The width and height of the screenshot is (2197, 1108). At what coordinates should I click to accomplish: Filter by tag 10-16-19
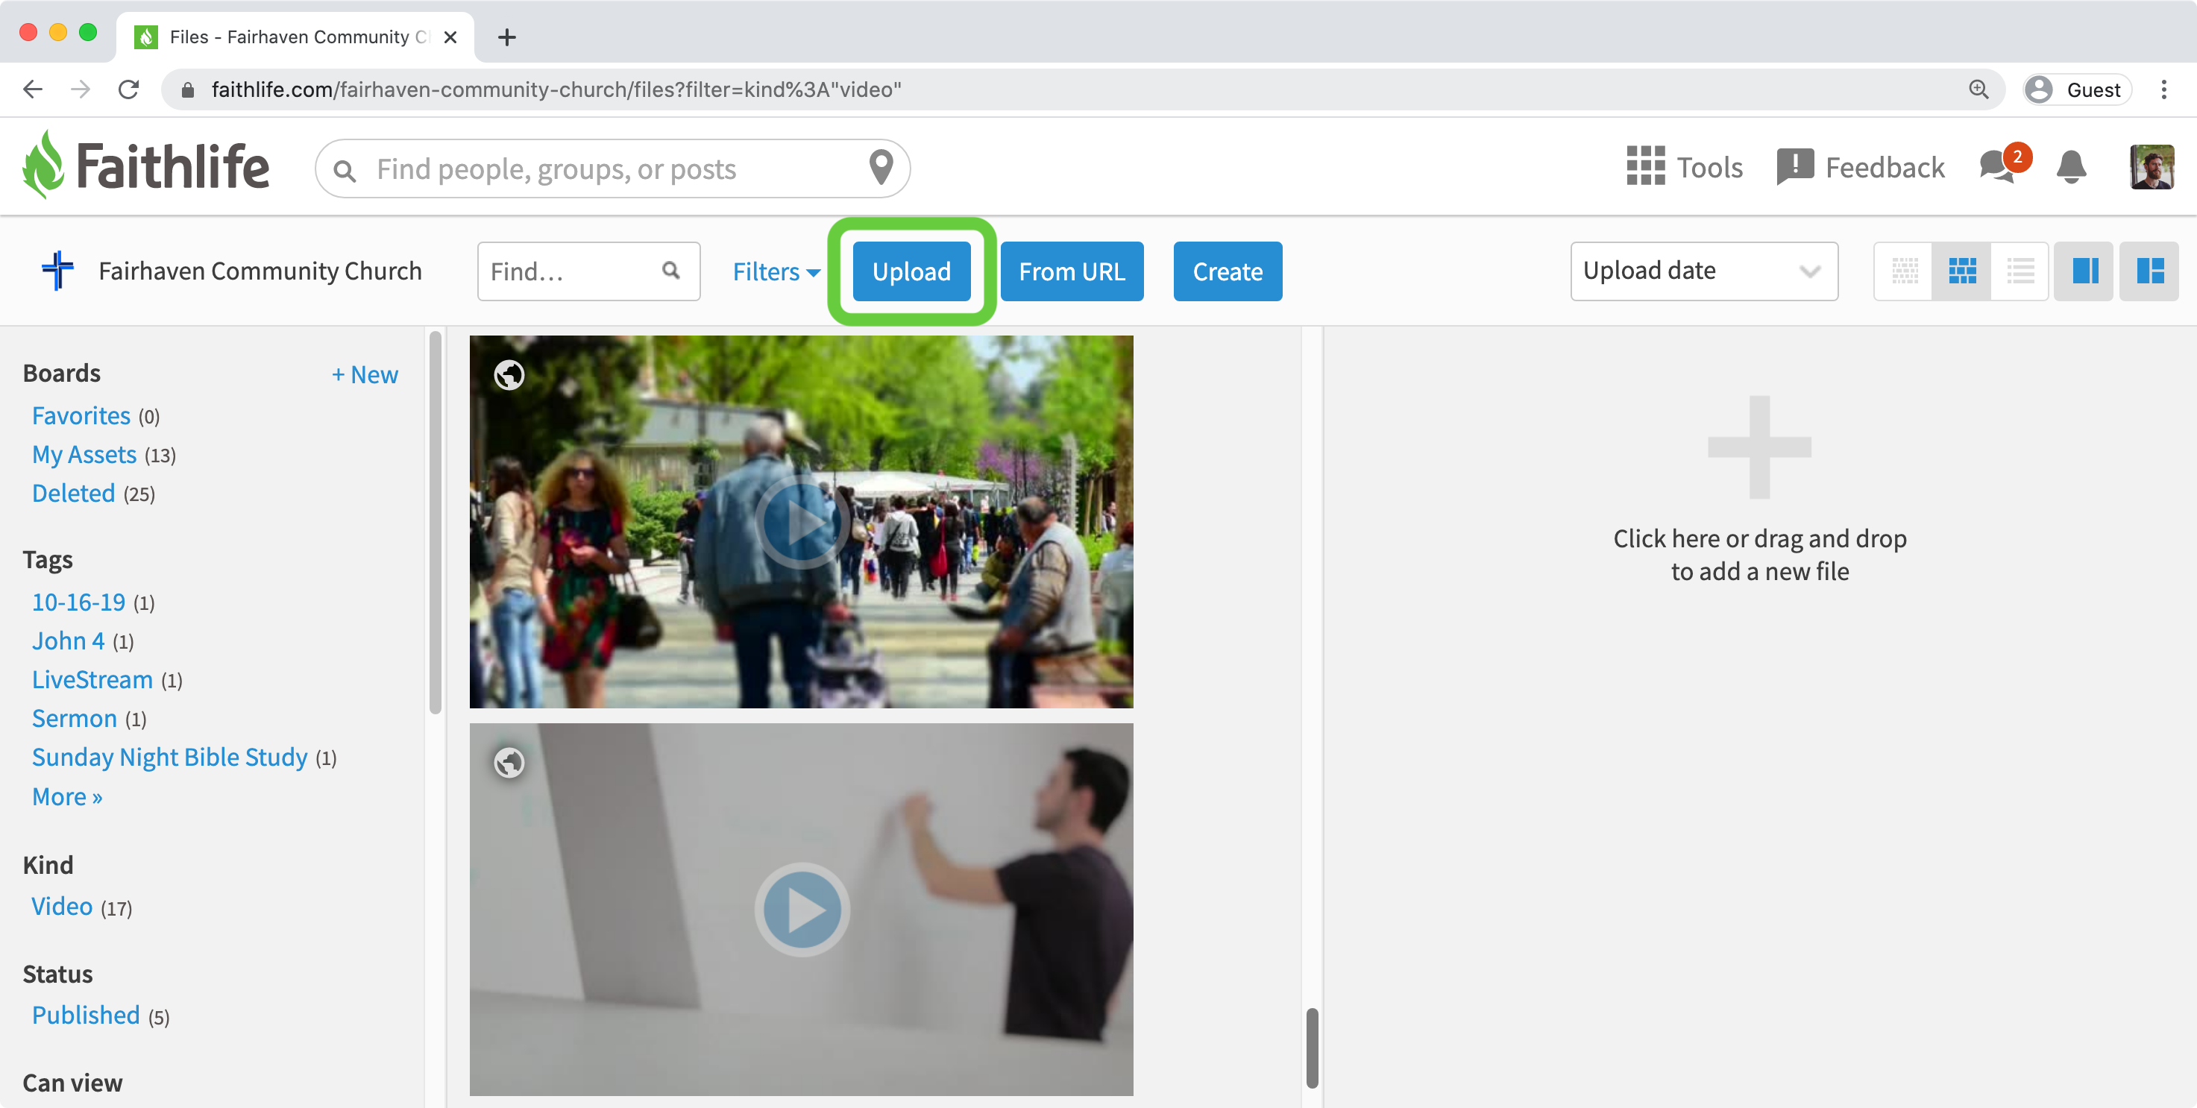pos(78,602)
